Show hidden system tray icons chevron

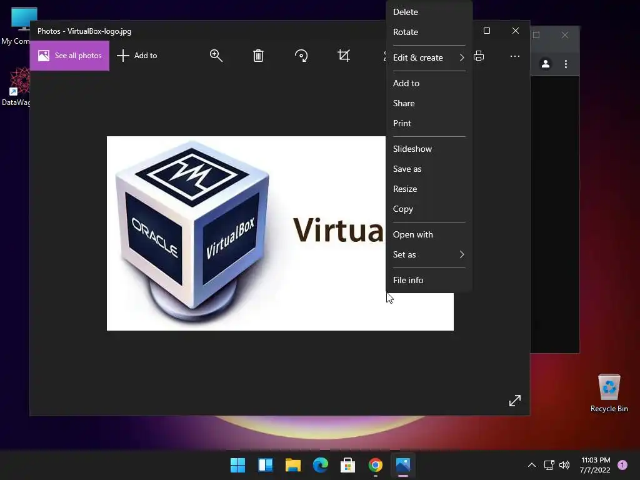532,465
